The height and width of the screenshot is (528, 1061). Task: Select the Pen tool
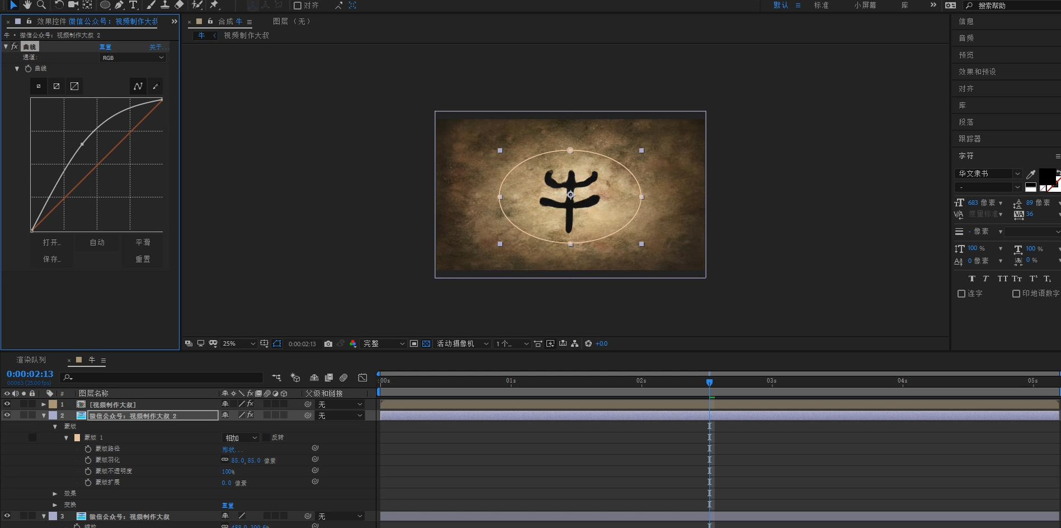click(x=119, y=5)
